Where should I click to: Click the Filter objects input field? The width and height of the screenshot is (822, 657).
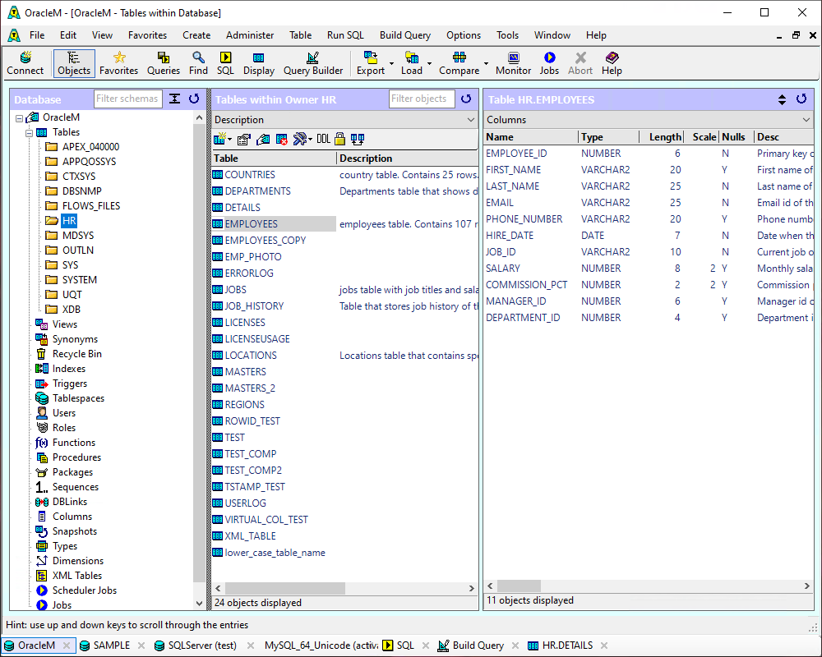coord(422,99)
